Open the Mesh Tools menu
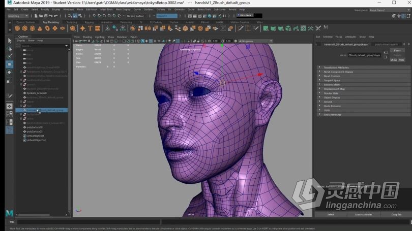This screenshot has height=231, width=412. pyautogui.click(x=106, y=10)
